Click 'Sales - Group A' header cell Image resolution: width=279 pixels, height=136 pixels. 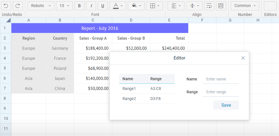[93, 38]
